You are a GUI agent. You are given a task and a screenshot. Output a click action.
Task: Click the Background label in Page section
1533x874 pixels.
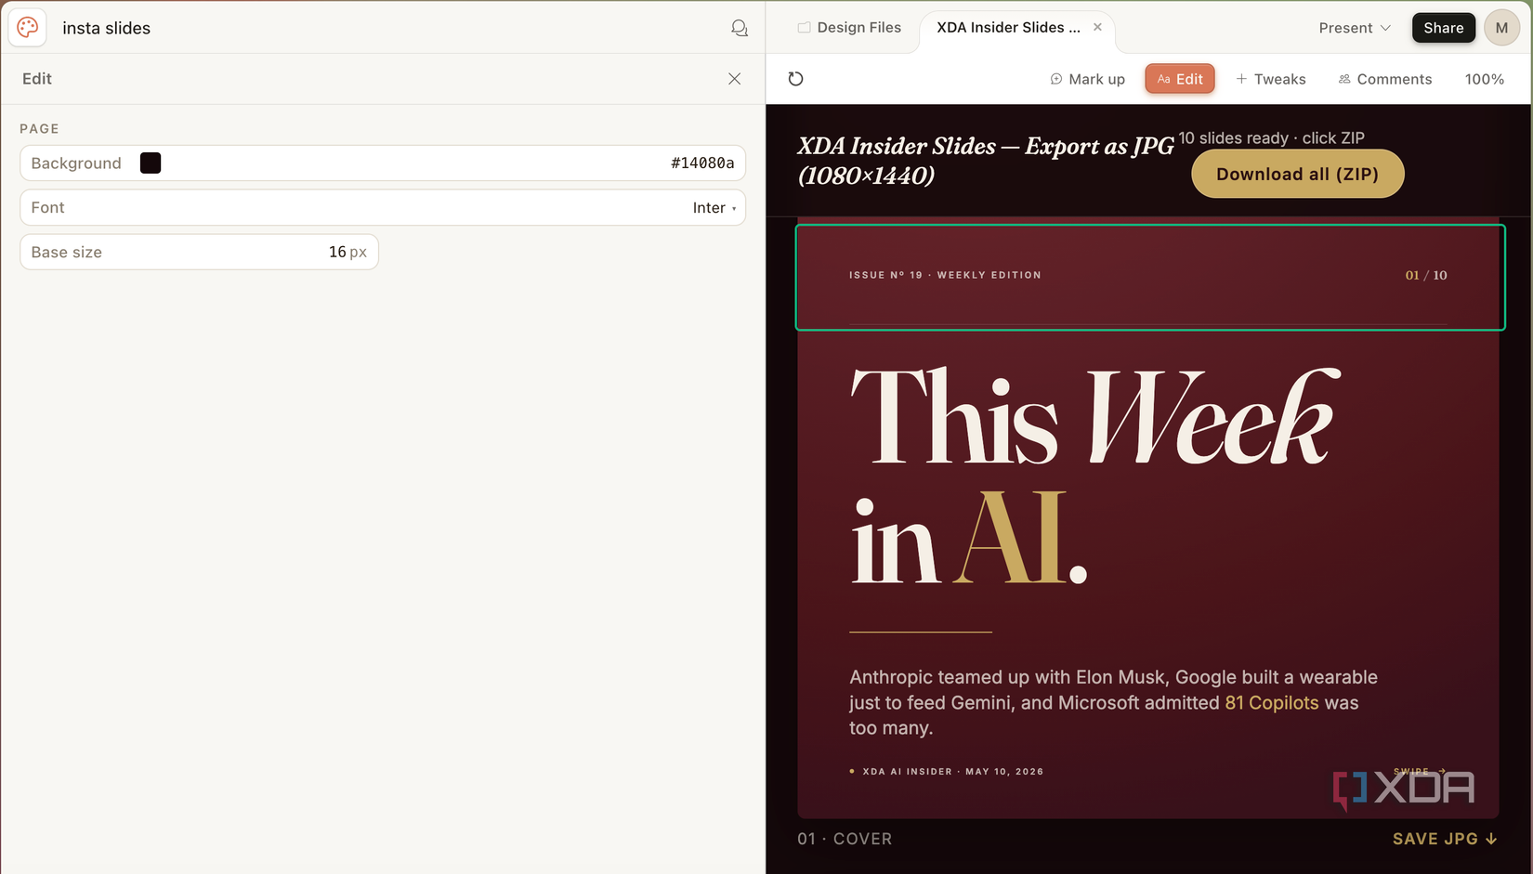point(76,163)
